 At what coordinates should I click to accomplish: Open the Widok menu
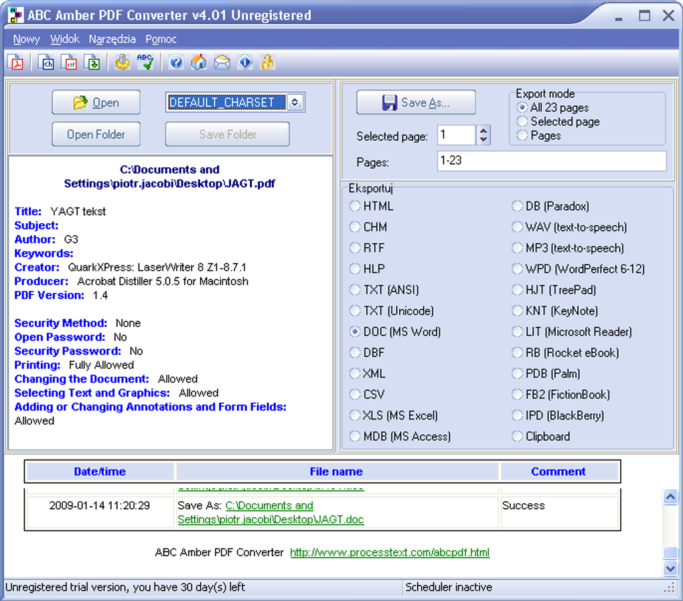(64, 40)
